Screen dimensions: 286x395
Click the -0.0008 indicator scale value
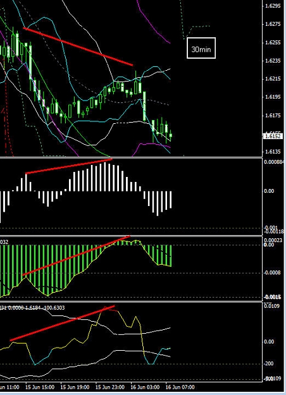[x=272, y=273]
